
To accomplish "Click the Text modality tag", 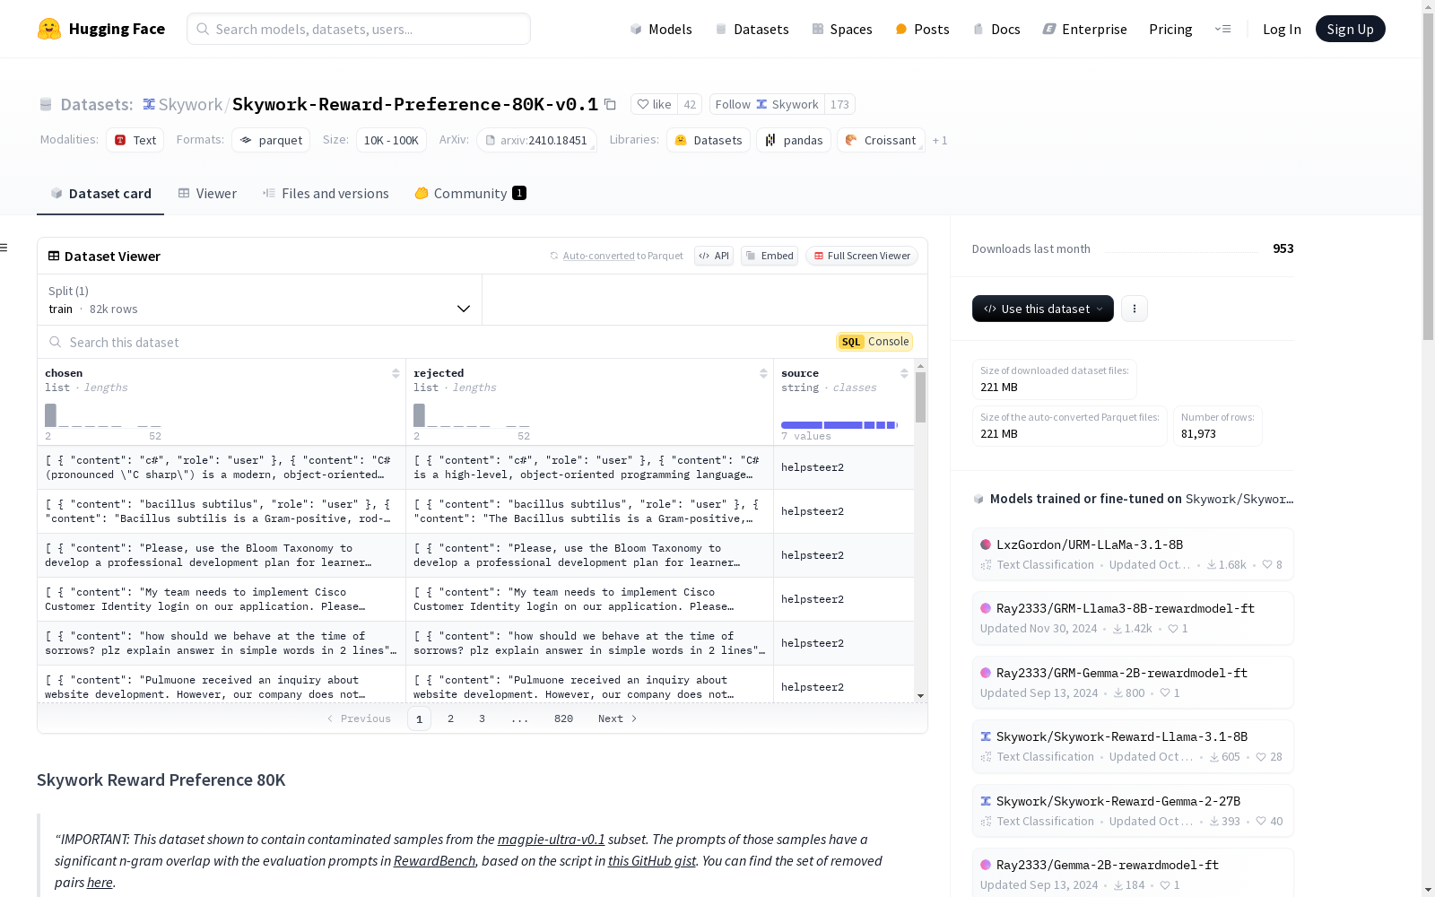I will pyautogui.click(x=135, y=140).
